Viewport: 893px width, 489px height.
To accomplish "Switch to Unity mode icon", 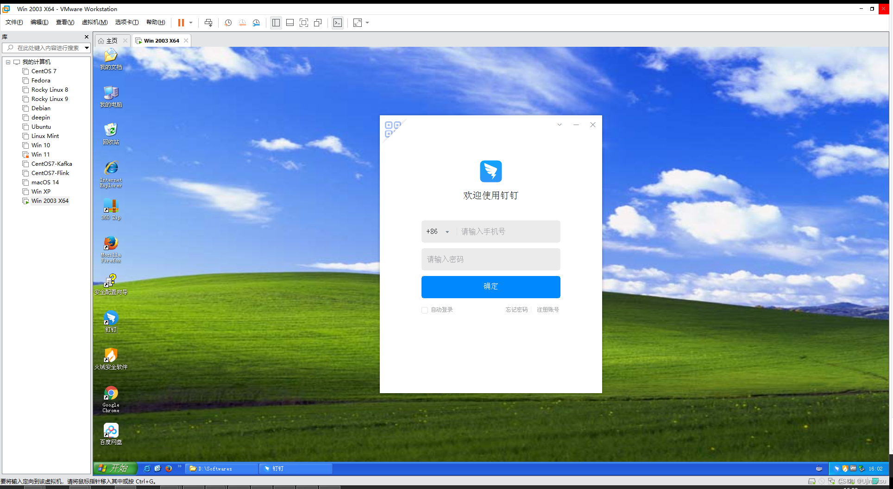I will 318,23.
